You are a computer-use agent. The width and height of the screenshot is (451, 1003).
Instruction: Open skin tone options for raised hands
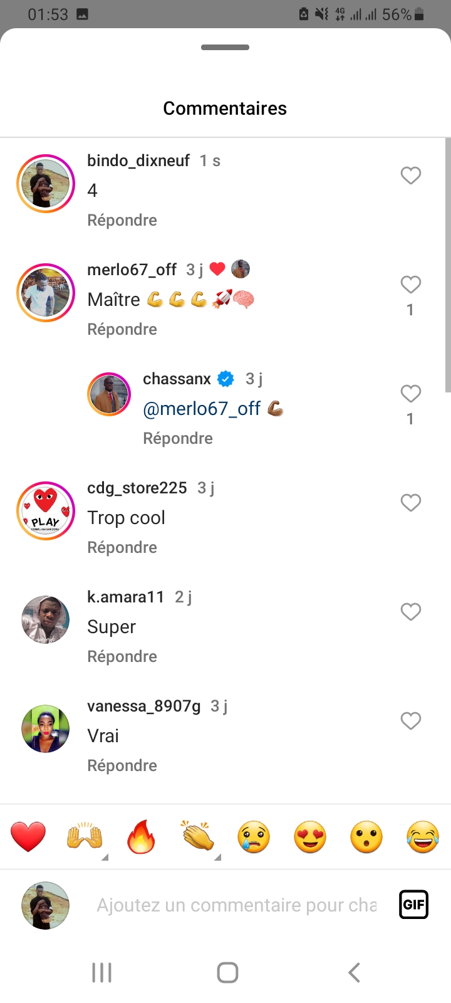pyautogui.click(x=105, y=857)
